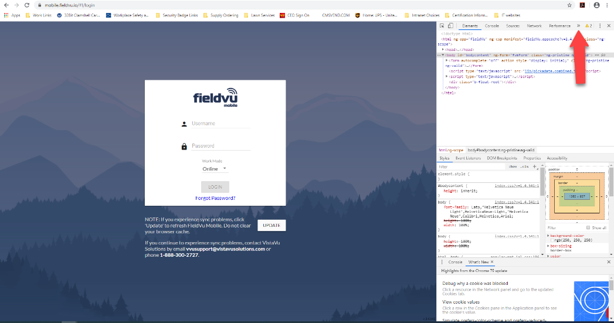Toggle the :hov element state button

coord(513,167)
